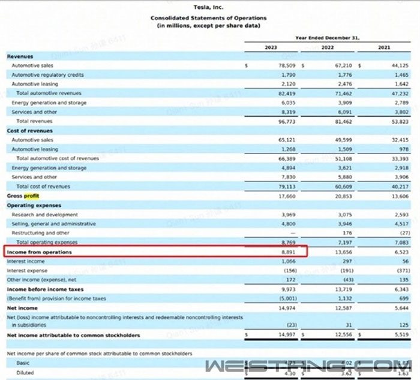Click Total automotive revenues value 82,419
The image size is (420, 380).
pyautogui.click(x=287, y=94)
